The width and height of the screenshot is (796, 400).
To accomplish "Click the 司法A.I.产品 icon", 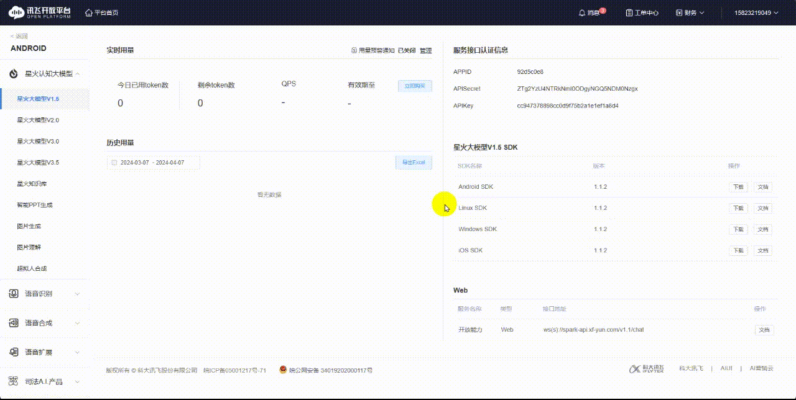I will click(x=14, y=381).
